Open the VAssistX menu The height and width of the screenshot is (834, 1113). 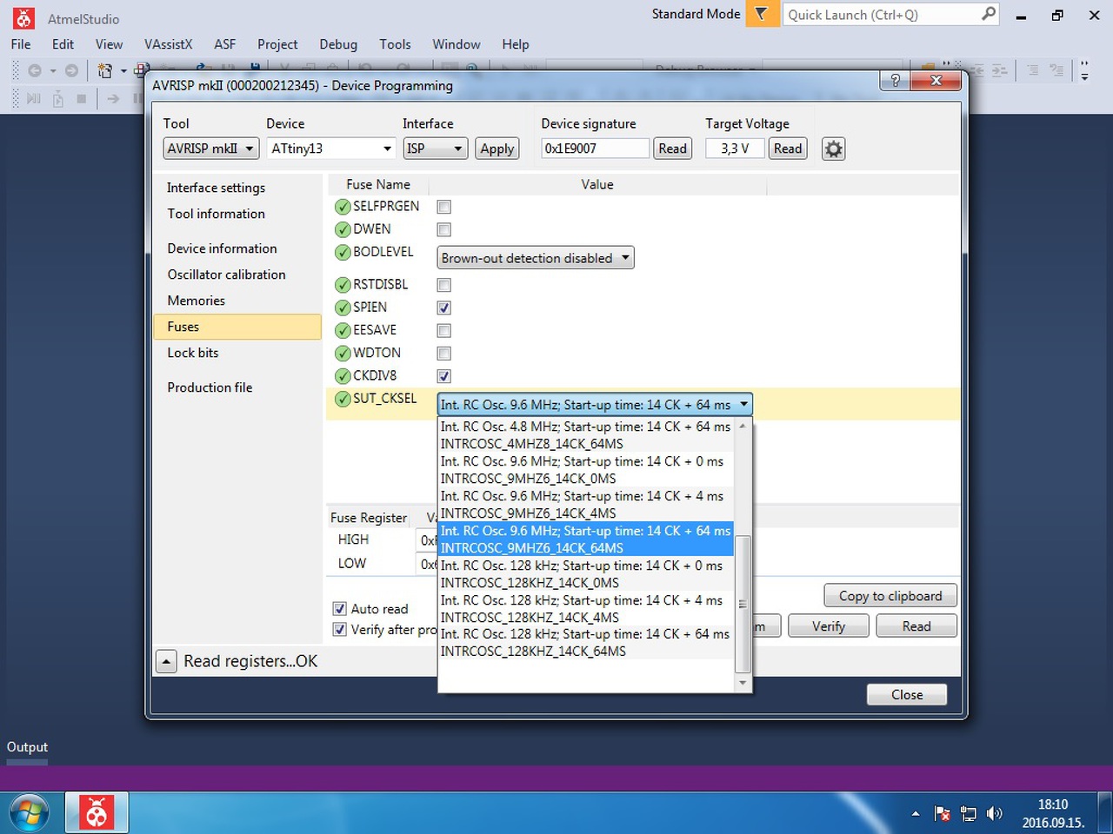coord(169,44)
